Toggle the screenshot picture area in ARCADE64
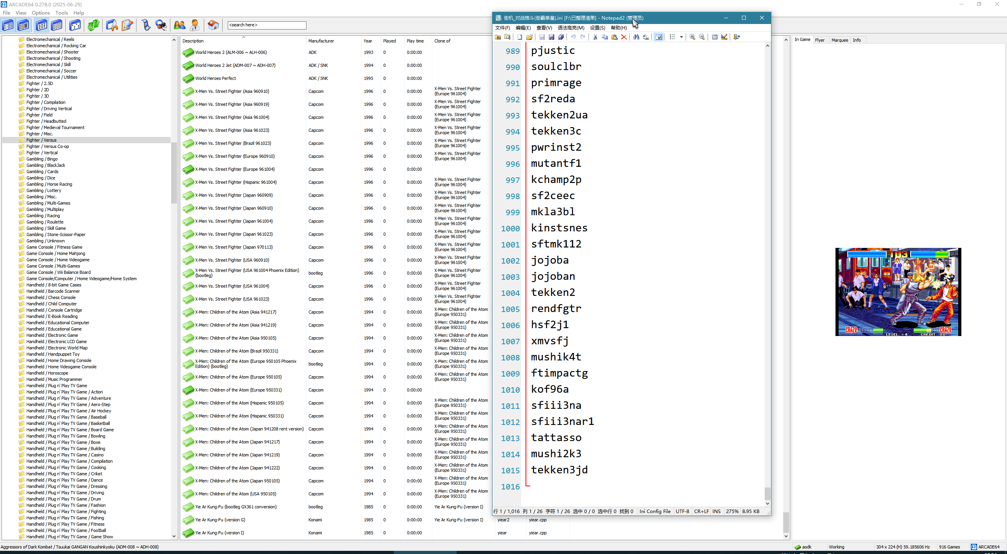 (x=23, y=25)
